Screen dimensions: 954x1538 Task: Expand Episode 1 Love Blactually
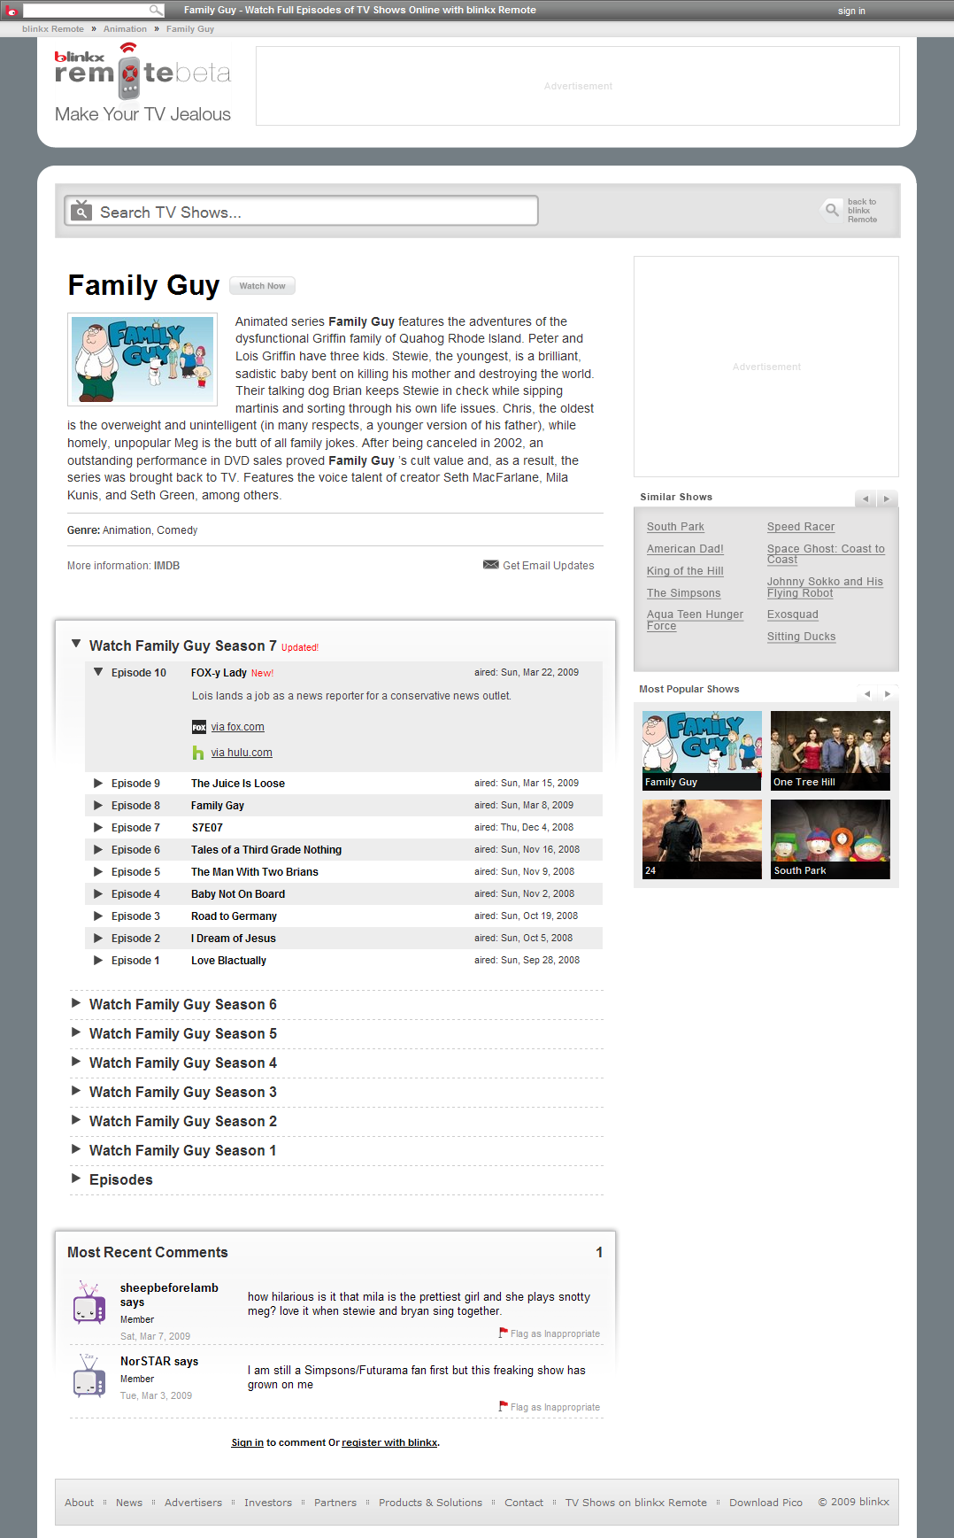[x=98, y=960]
